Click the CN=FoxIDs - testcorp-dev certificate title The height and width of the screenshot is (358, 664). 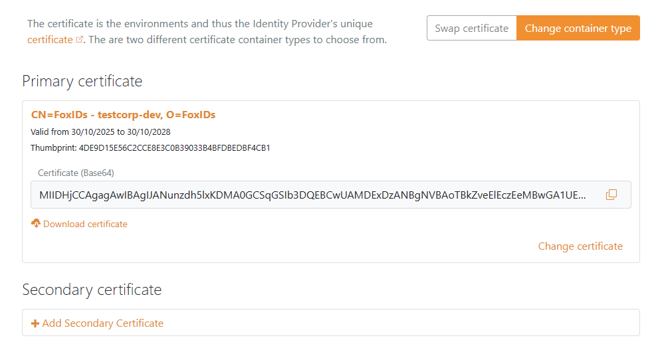pyautogui.click(x=123, y=115)
